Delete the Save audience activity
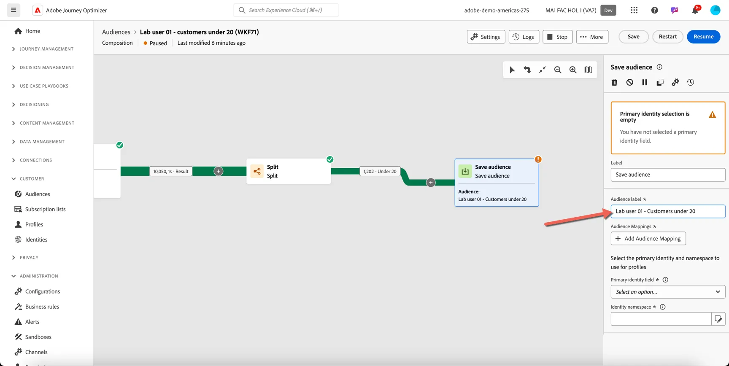The width and height of the screenshot is (729, 366). point(614,82)
